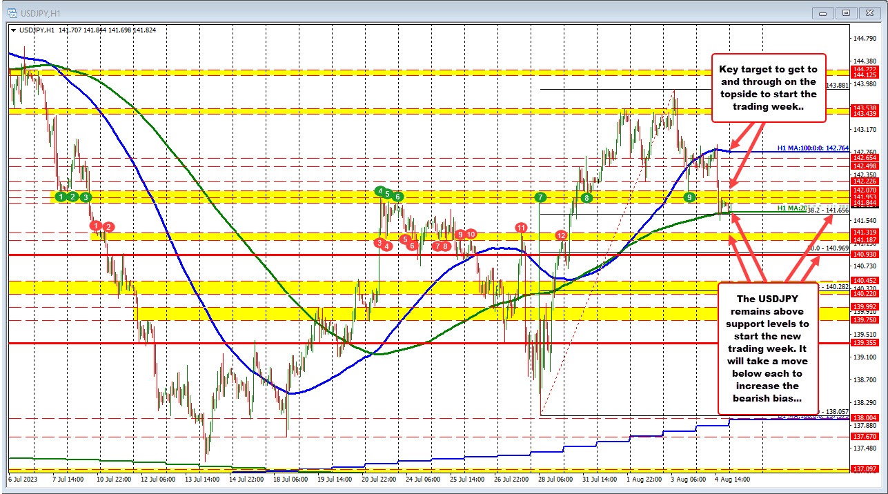Viewport: 888px width, 494px height.
Task: Select red trade marker 11 on the chart
Action: [x=521, y=226]
